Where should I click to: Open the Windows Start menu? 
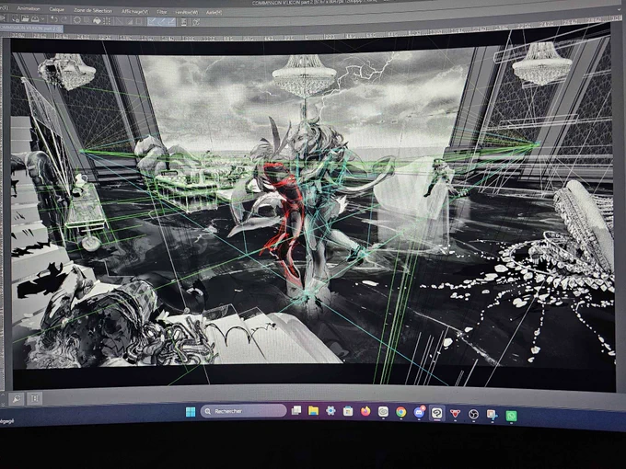(191, 411)
